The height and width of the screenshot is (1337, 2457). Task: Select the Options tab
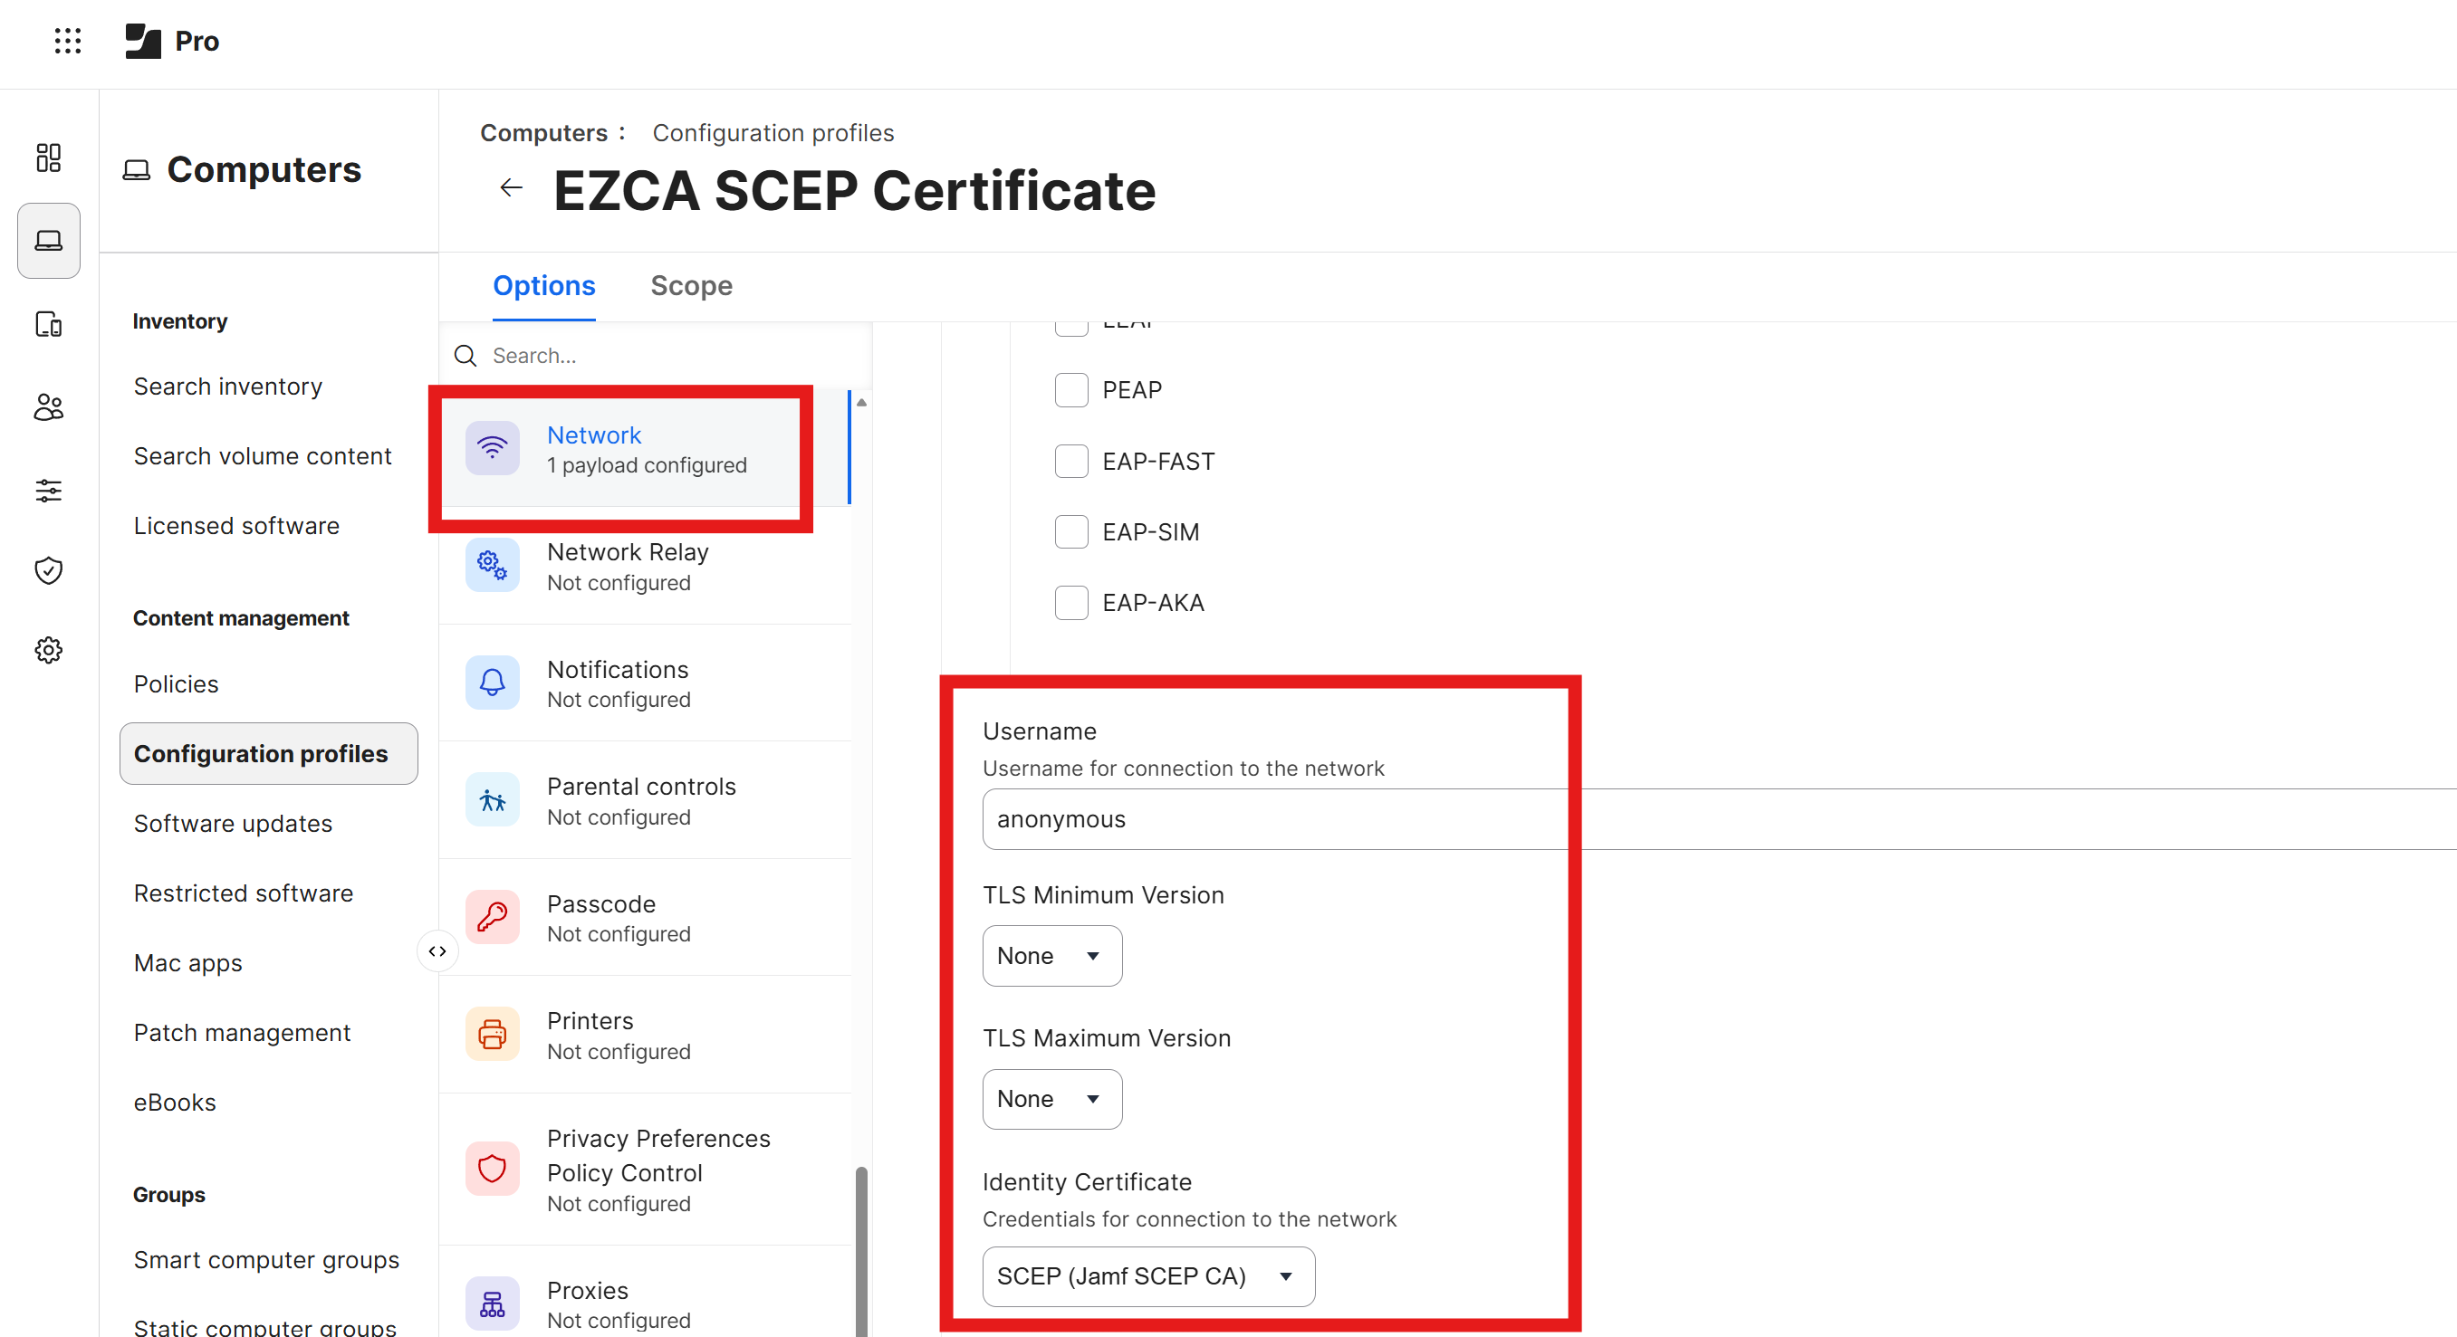pos(542,285)
